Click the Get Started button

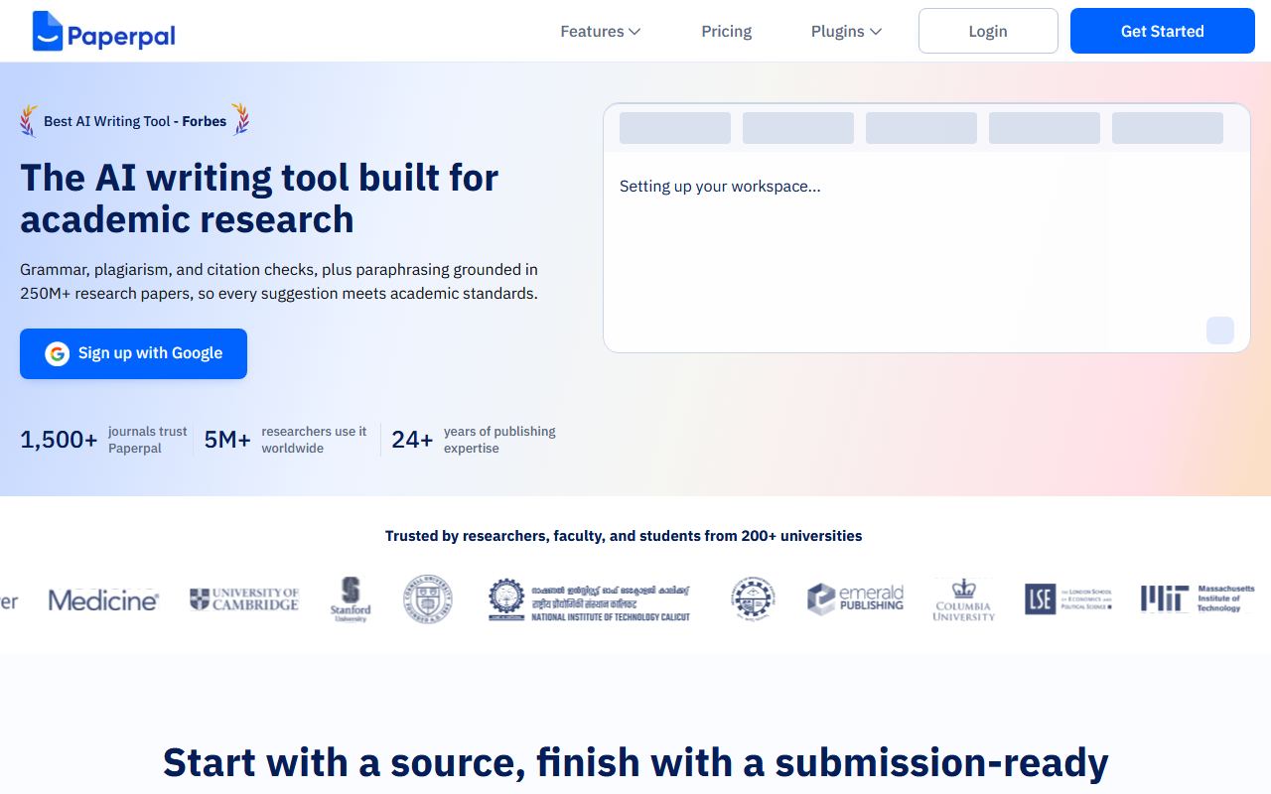tap(1163, 31)
